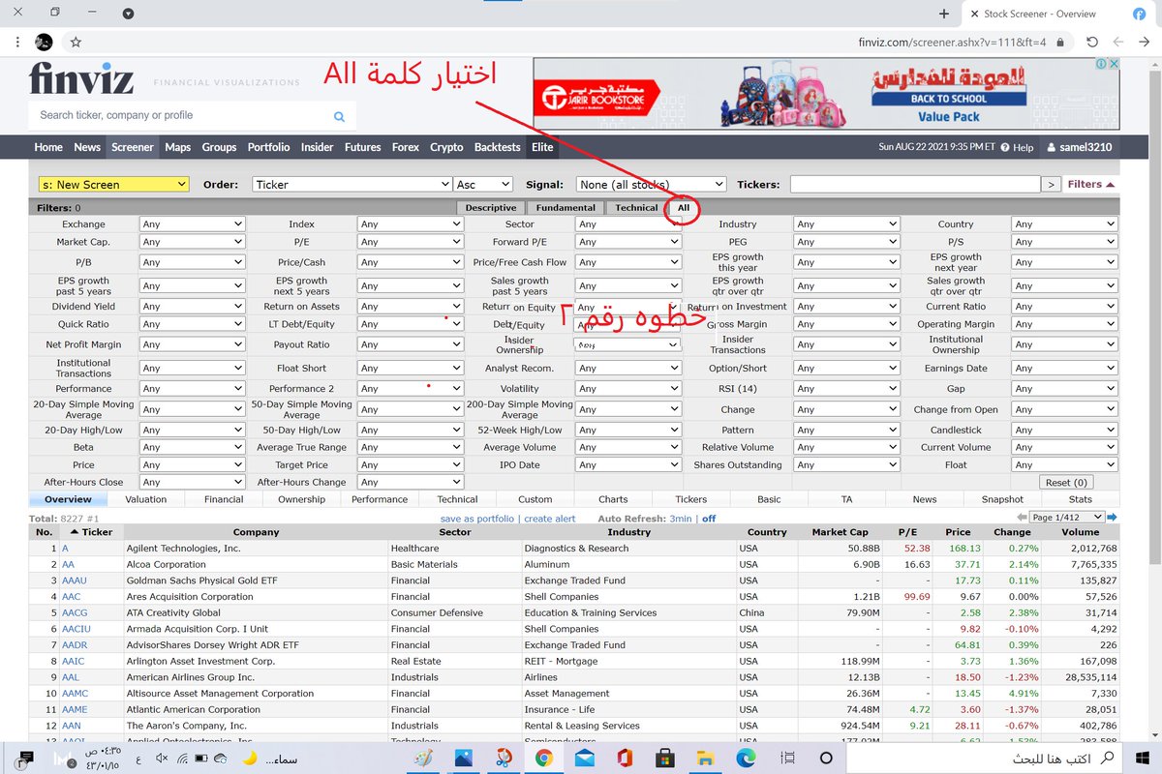Open Portfolio in the navigation bar
The width and height of the screenshot is (1162, 774).
268,147
